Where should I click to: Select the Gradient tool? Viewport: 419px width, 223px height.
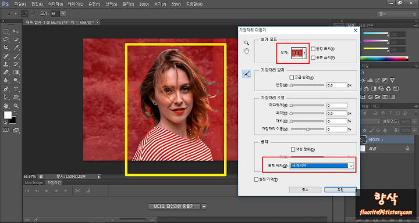point(16,72)
